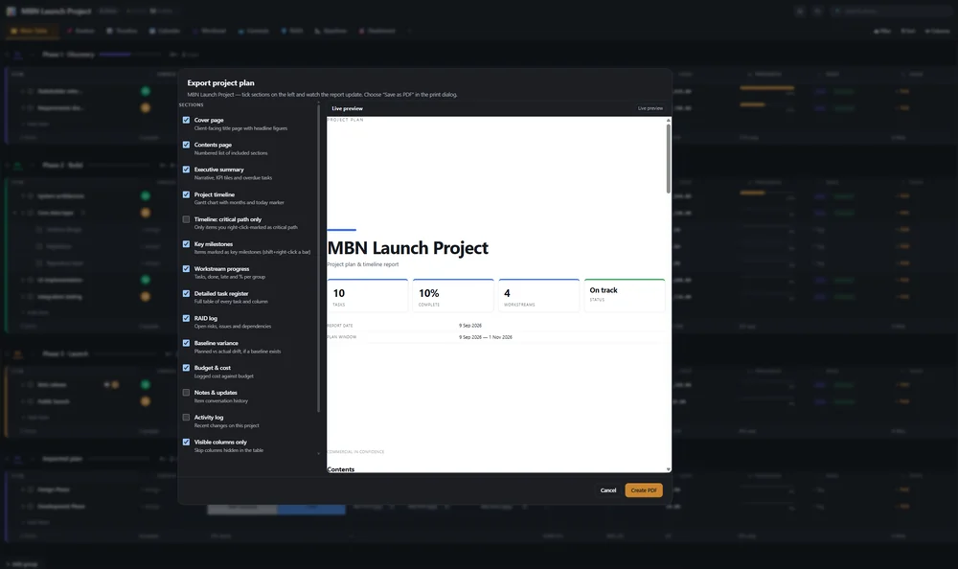The height and width of the screenshot is (569, 958).
Task: Click the preview pane vertical scrollbar thumb
Action: tap(669, 158)
